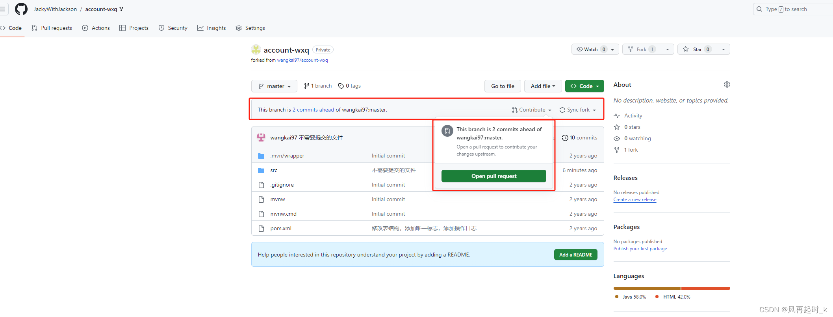Open the Publish your first package link
Viewport: 833px width, 317px height.
point(640,249)
